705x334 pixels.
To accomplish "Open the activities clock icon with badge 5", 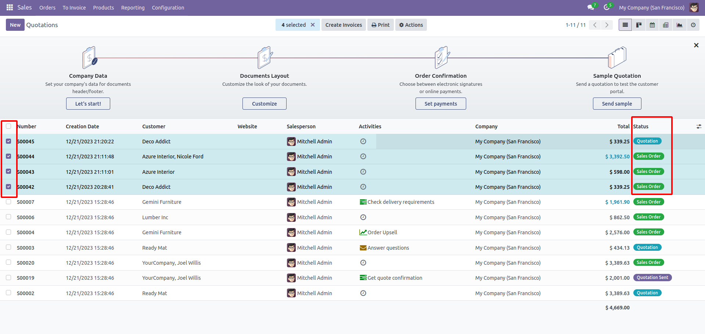I will click(608, 7).
